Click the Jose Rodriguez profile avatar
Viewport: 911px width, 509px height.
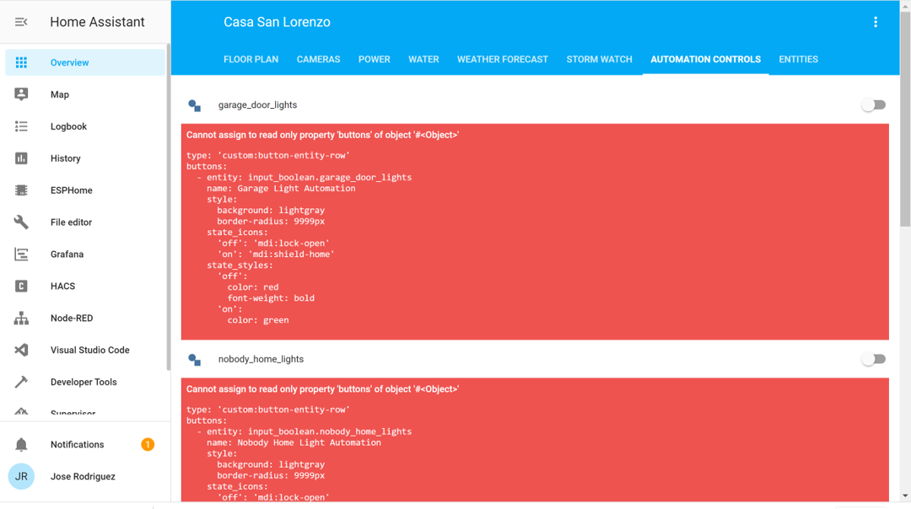pos(21,476)
